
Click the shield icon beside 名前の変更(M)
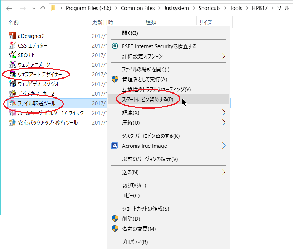click(115, 228)
